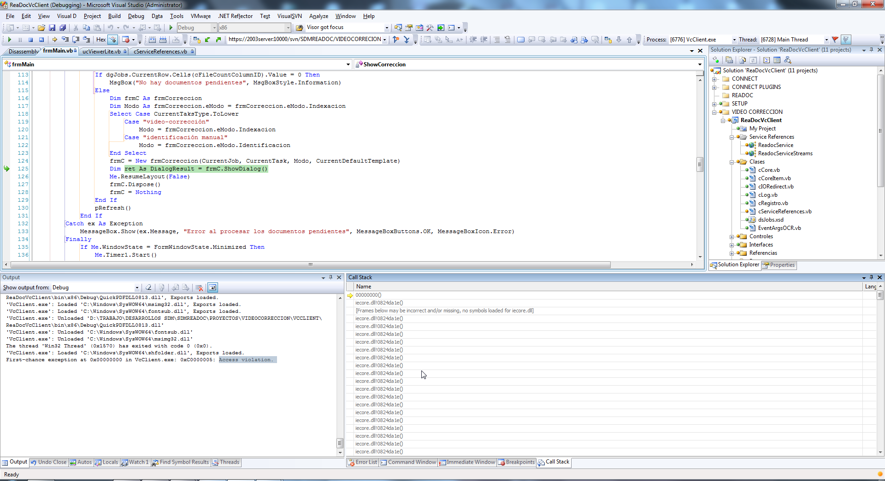
Task: Clear all text in Output pane
Action: coord(148,287)
